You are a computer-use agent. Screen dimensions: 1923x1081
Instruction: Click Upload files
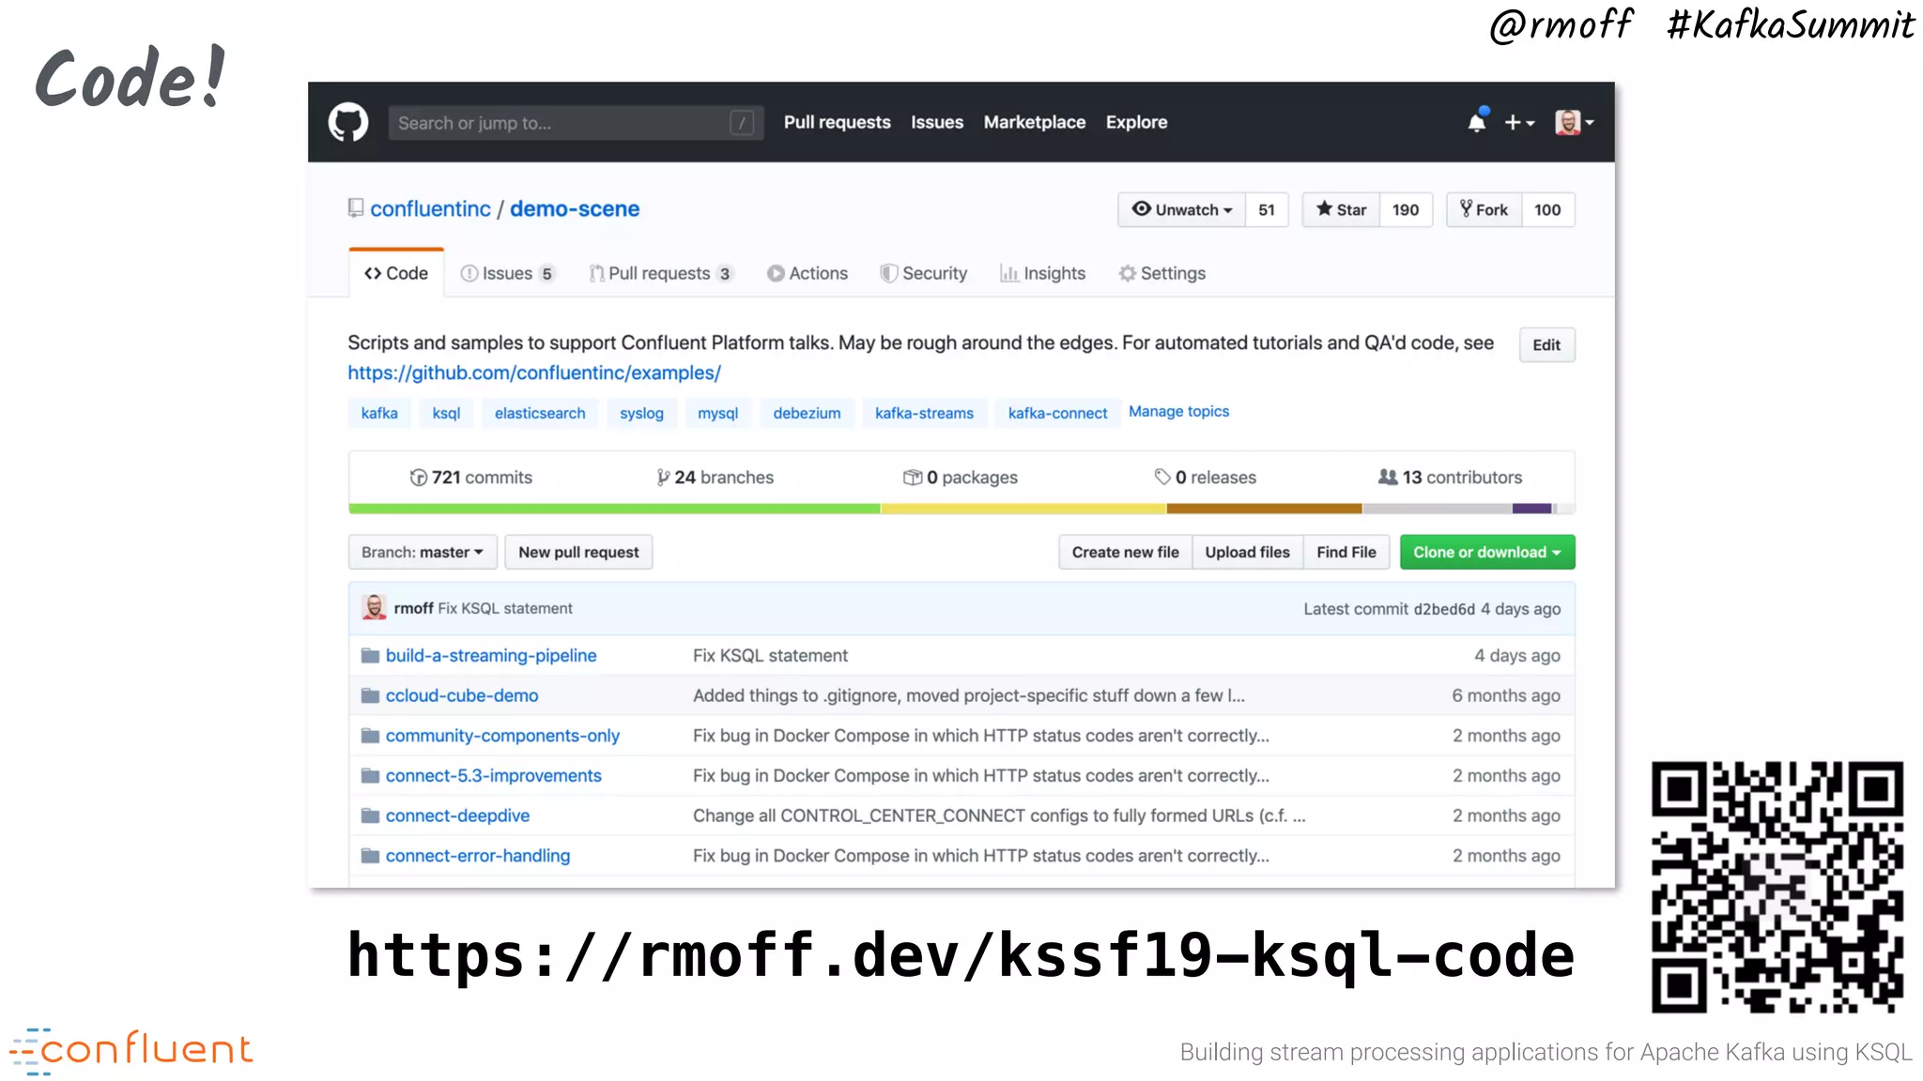click(x=1248, y=552)
